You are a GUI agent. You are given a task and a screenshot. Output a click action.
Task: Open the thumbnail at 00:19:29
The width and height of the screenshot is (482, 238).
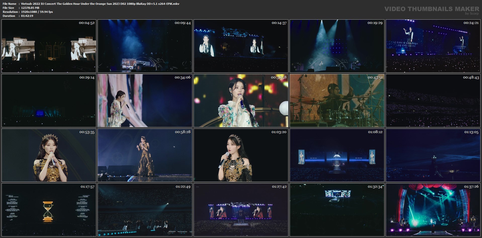337,46
